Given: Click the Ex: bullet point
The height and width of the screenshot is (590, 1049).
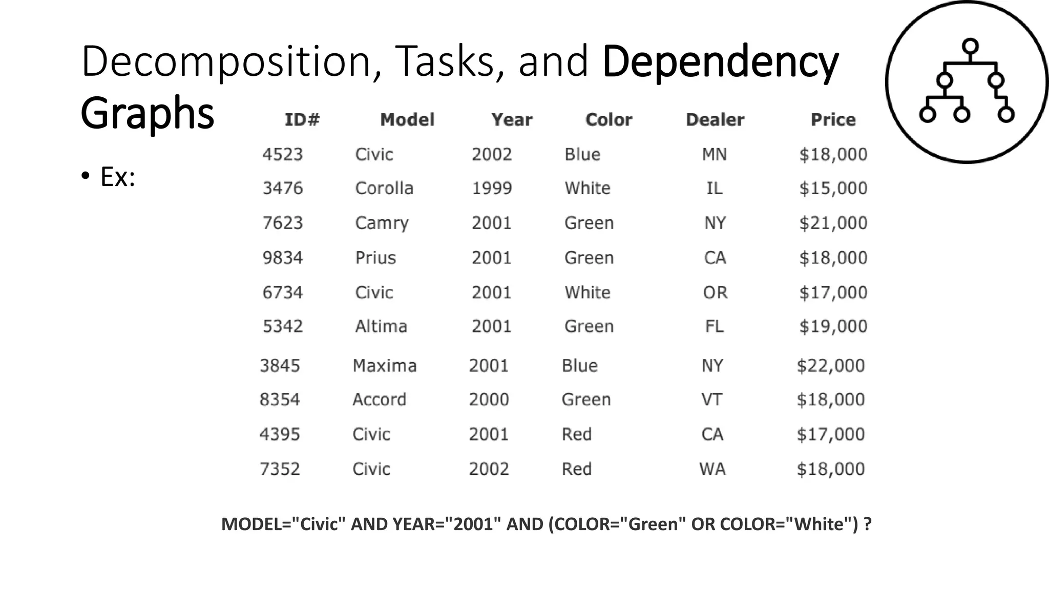Looking at the screenshot, I should point(108,177).
